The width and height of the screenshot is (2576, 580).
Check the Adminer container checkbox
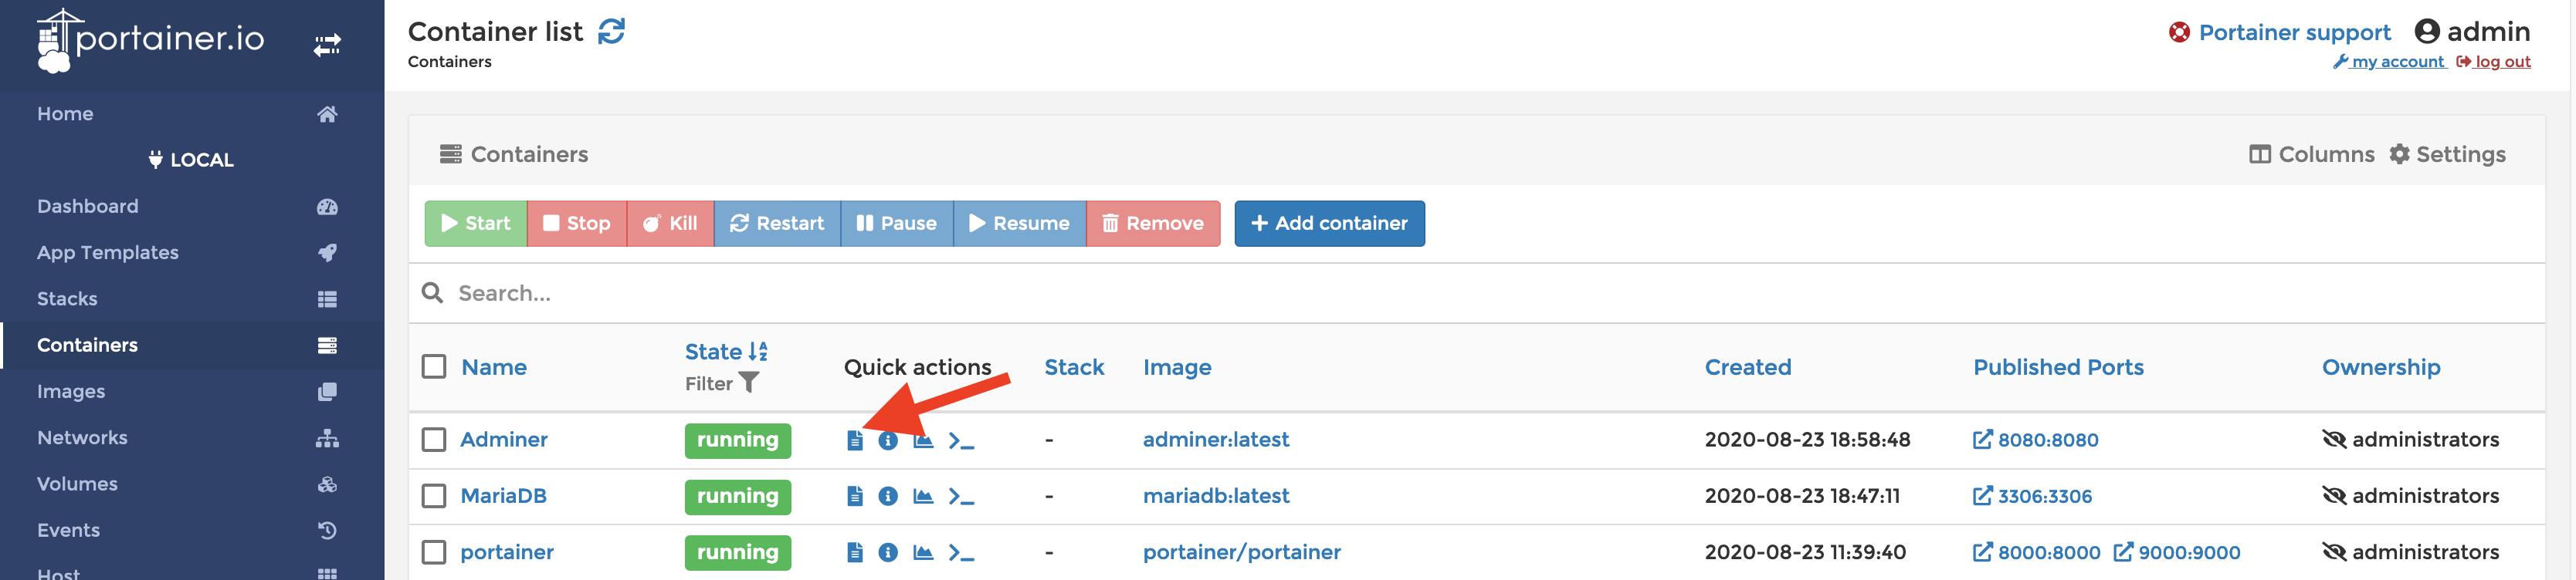pos(434,440)
